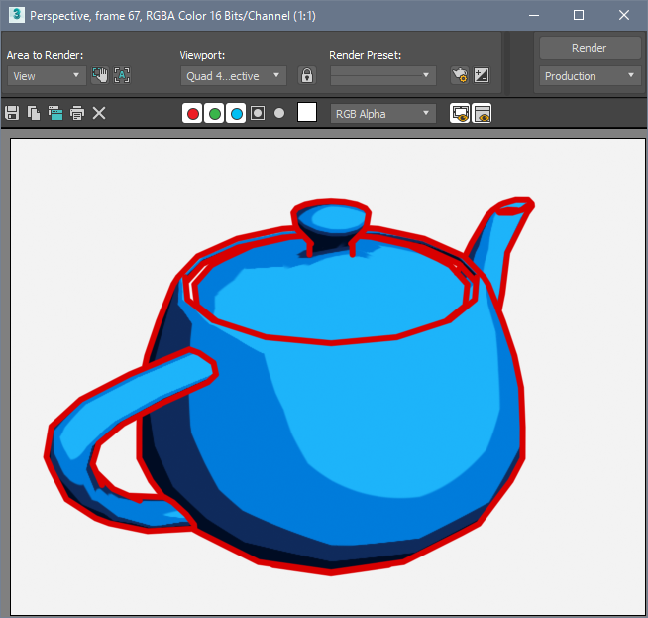Click the Auto Region Selected icon
The height and width of the screenshot is (618, 648).
(122, 75)
